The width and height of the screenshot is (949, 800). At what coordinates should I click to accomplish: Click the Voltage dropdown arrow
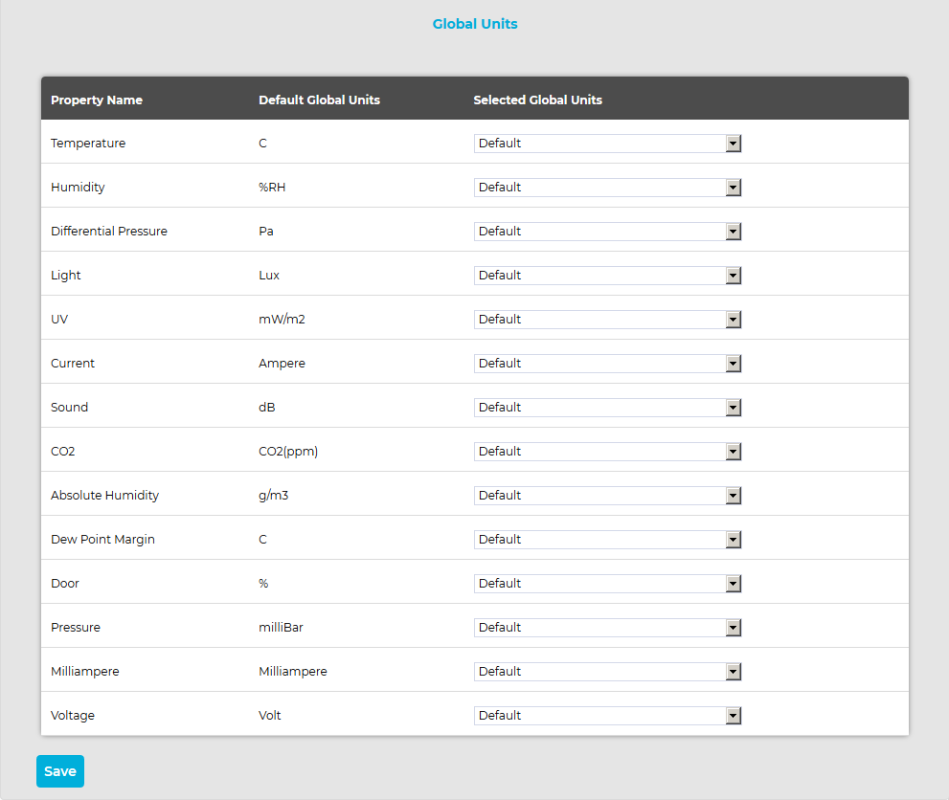point(734,716)
